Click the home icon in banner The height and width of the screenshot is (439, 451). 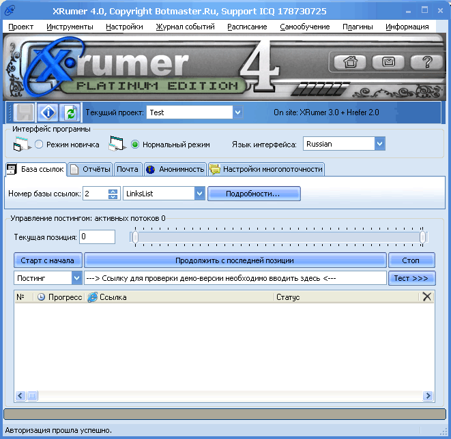pos(350,62)
